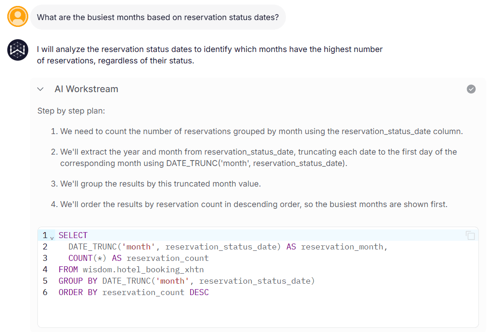Click COUNT(*) AS reservation_count line

pyautogui.click(x=139, y=258)
